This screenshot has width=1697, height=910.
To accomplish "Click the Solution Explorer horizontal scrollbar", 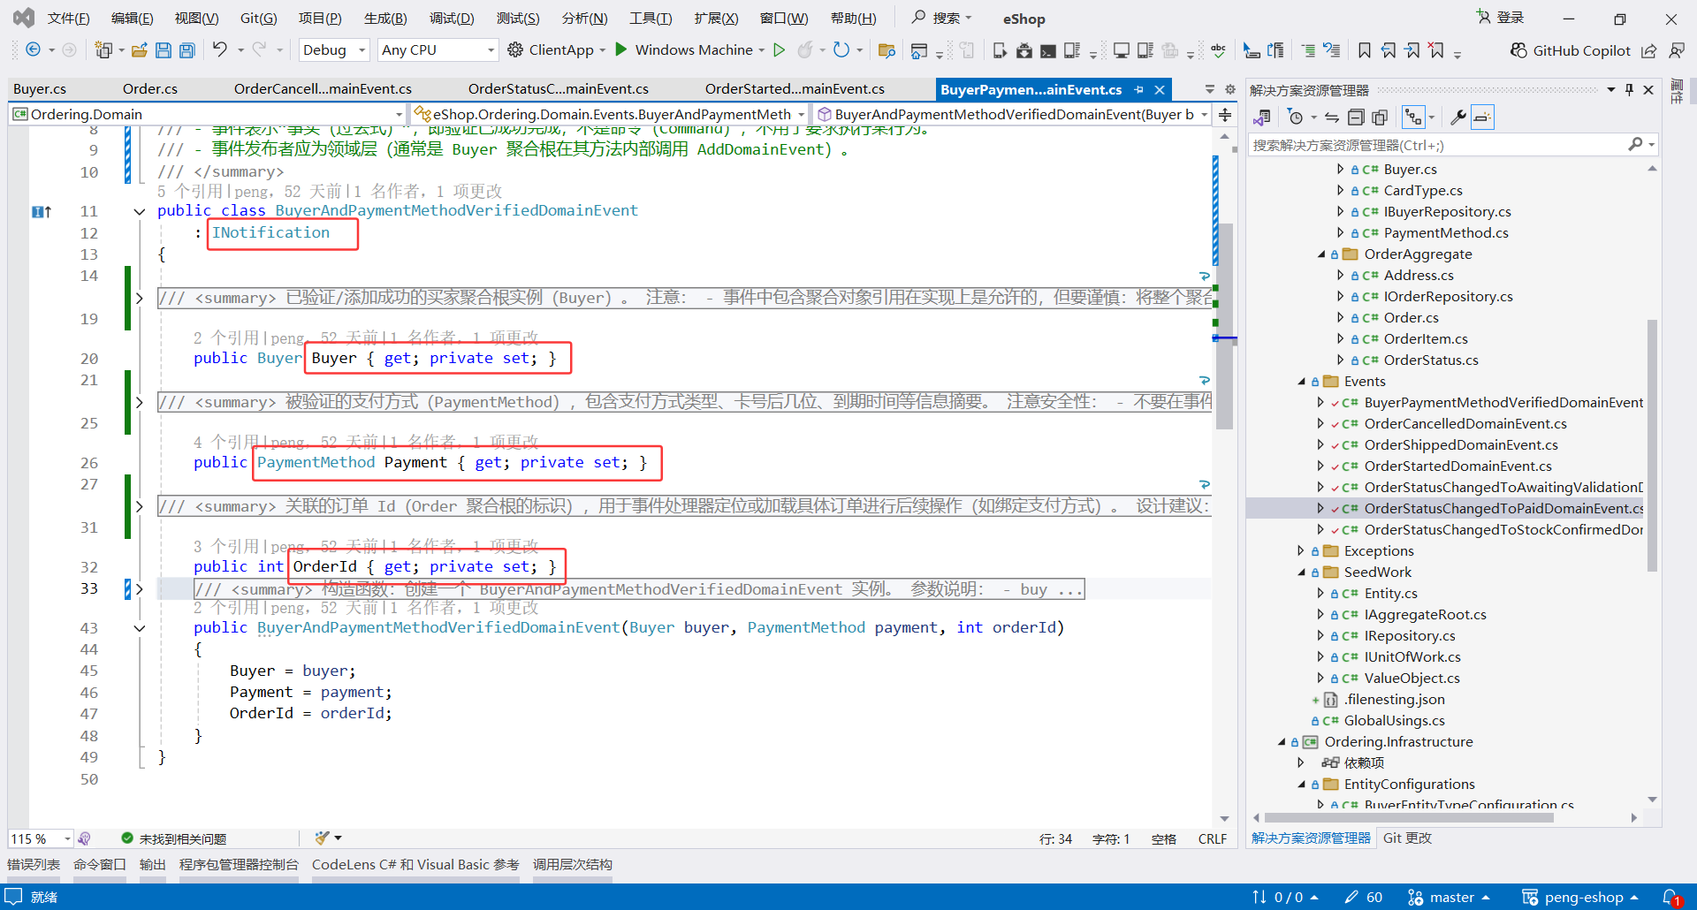I will click(x=1409, y=818).
